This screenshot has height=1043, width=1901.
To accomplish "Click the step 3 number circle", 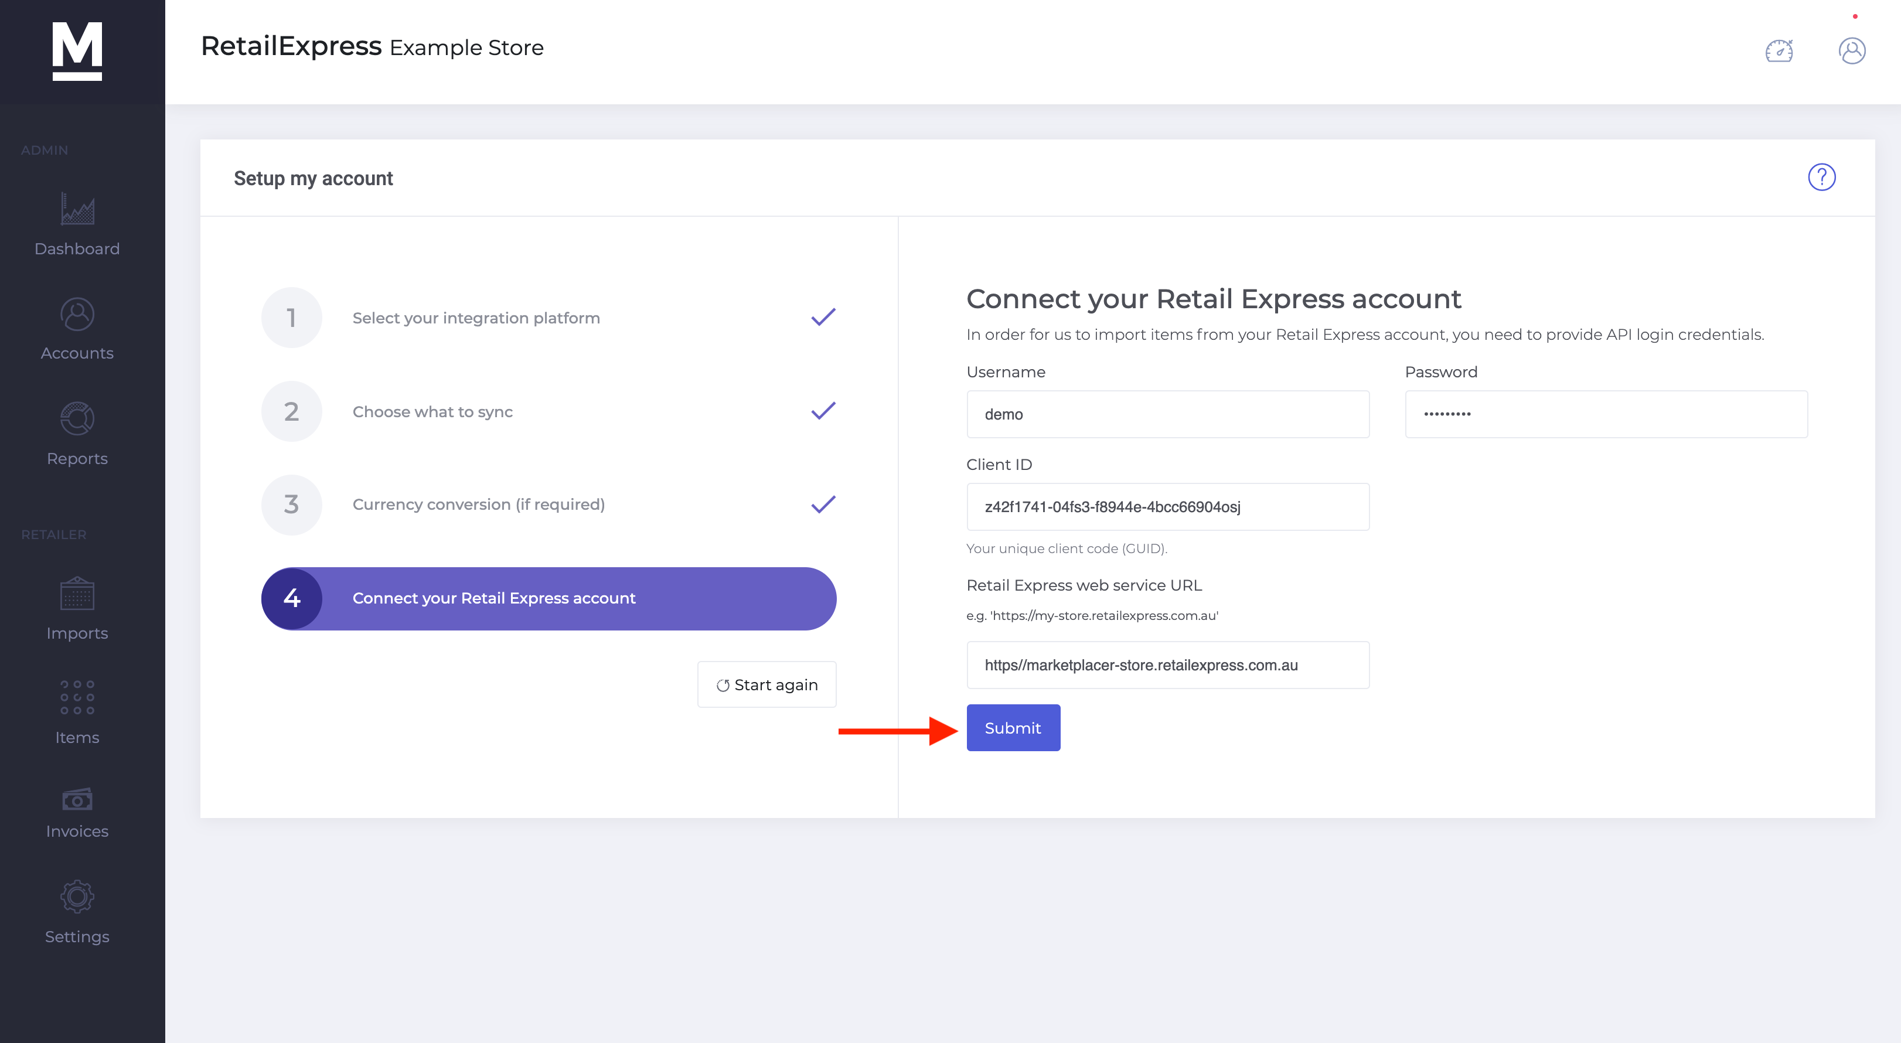I will 291,504.
